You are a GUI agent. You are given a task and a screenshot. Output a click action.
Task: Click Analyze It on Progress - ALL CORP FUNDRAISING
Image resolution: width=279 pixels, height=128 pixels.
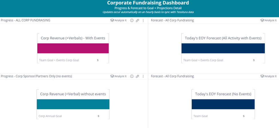(x=118, y=20)
